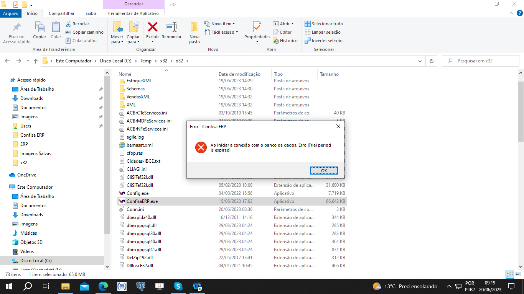Open the Novo item dropdown
This screenshot has height=294, width=524.
coord(220,24)
